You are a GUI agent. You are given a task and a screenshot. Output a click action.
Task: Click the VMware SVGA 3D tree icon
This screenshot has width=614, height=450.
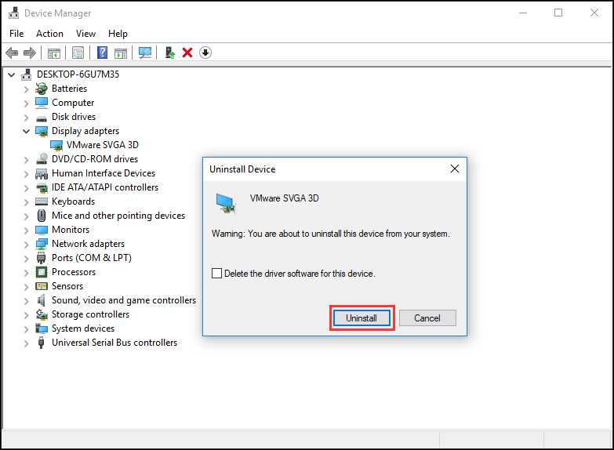click(56, 145)
